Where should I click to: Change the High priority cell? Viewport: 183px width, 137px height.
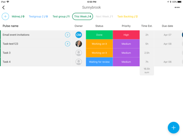click(x=126, y=35)
